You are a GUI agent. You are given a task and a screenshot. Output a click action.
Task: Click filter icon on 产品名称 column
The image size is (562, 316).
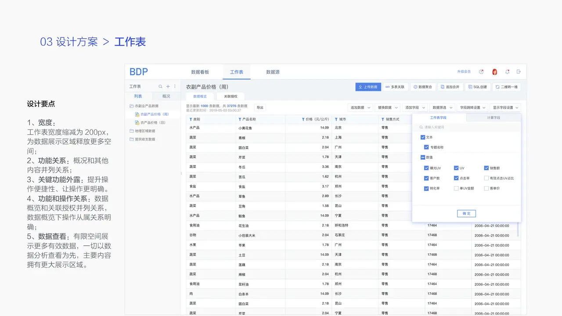[240, 119]
